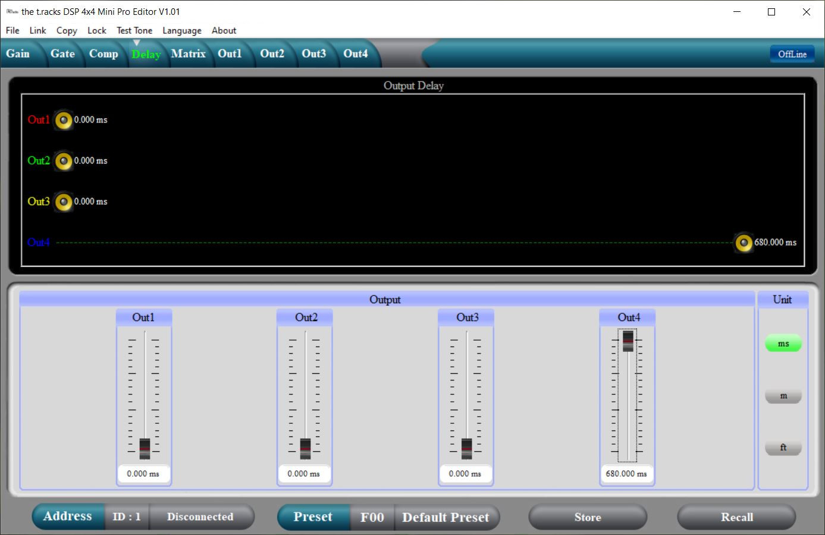Click the Out2 delay fader handle
The height and width of the screenshot is (535, 825).
(x=305, y=449)
